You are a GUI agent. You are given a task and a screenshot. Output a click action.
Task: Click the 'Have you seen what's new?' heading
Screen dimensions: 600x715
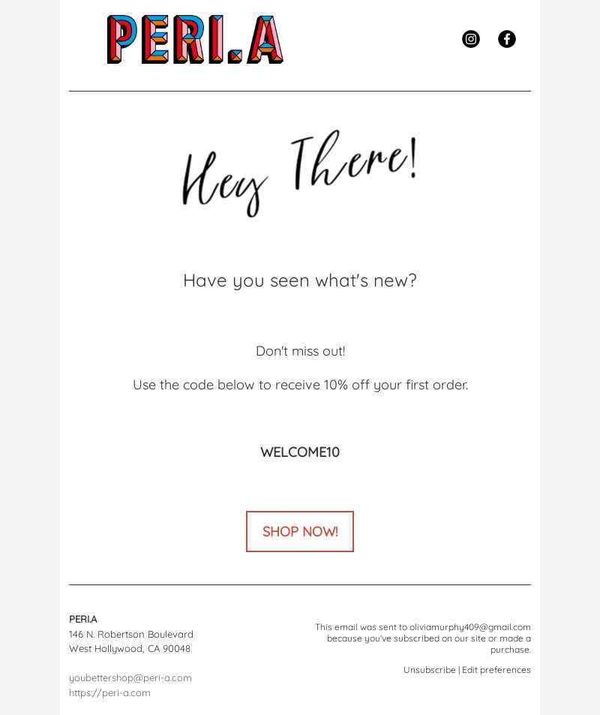click(x=300, y=281)
